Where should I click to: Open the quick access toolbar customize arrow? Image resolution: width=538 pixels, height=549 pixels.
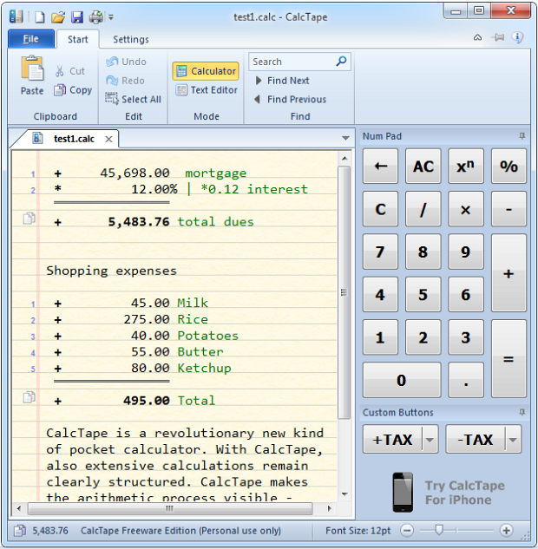(111, 16)
